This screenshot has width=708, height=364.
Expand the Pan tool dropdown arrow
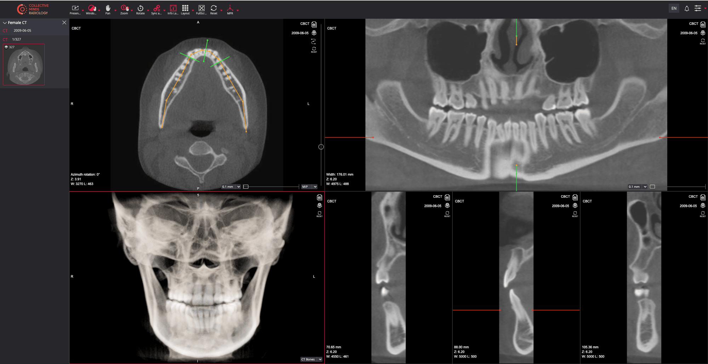click(x=115, y=10)
